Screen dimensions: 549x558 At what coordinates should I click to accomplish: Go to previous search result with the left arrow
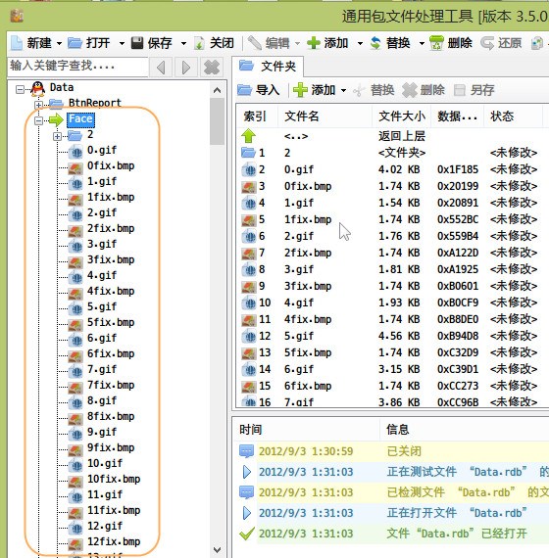(x=161, y=68)
